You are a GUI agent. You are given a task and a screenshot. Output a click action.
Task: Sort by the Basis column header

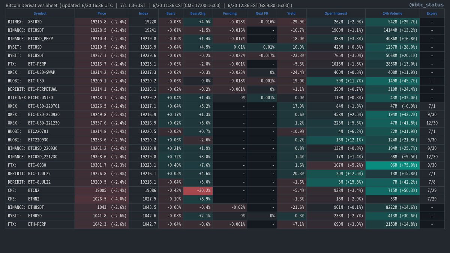click(x=171, y=13)
